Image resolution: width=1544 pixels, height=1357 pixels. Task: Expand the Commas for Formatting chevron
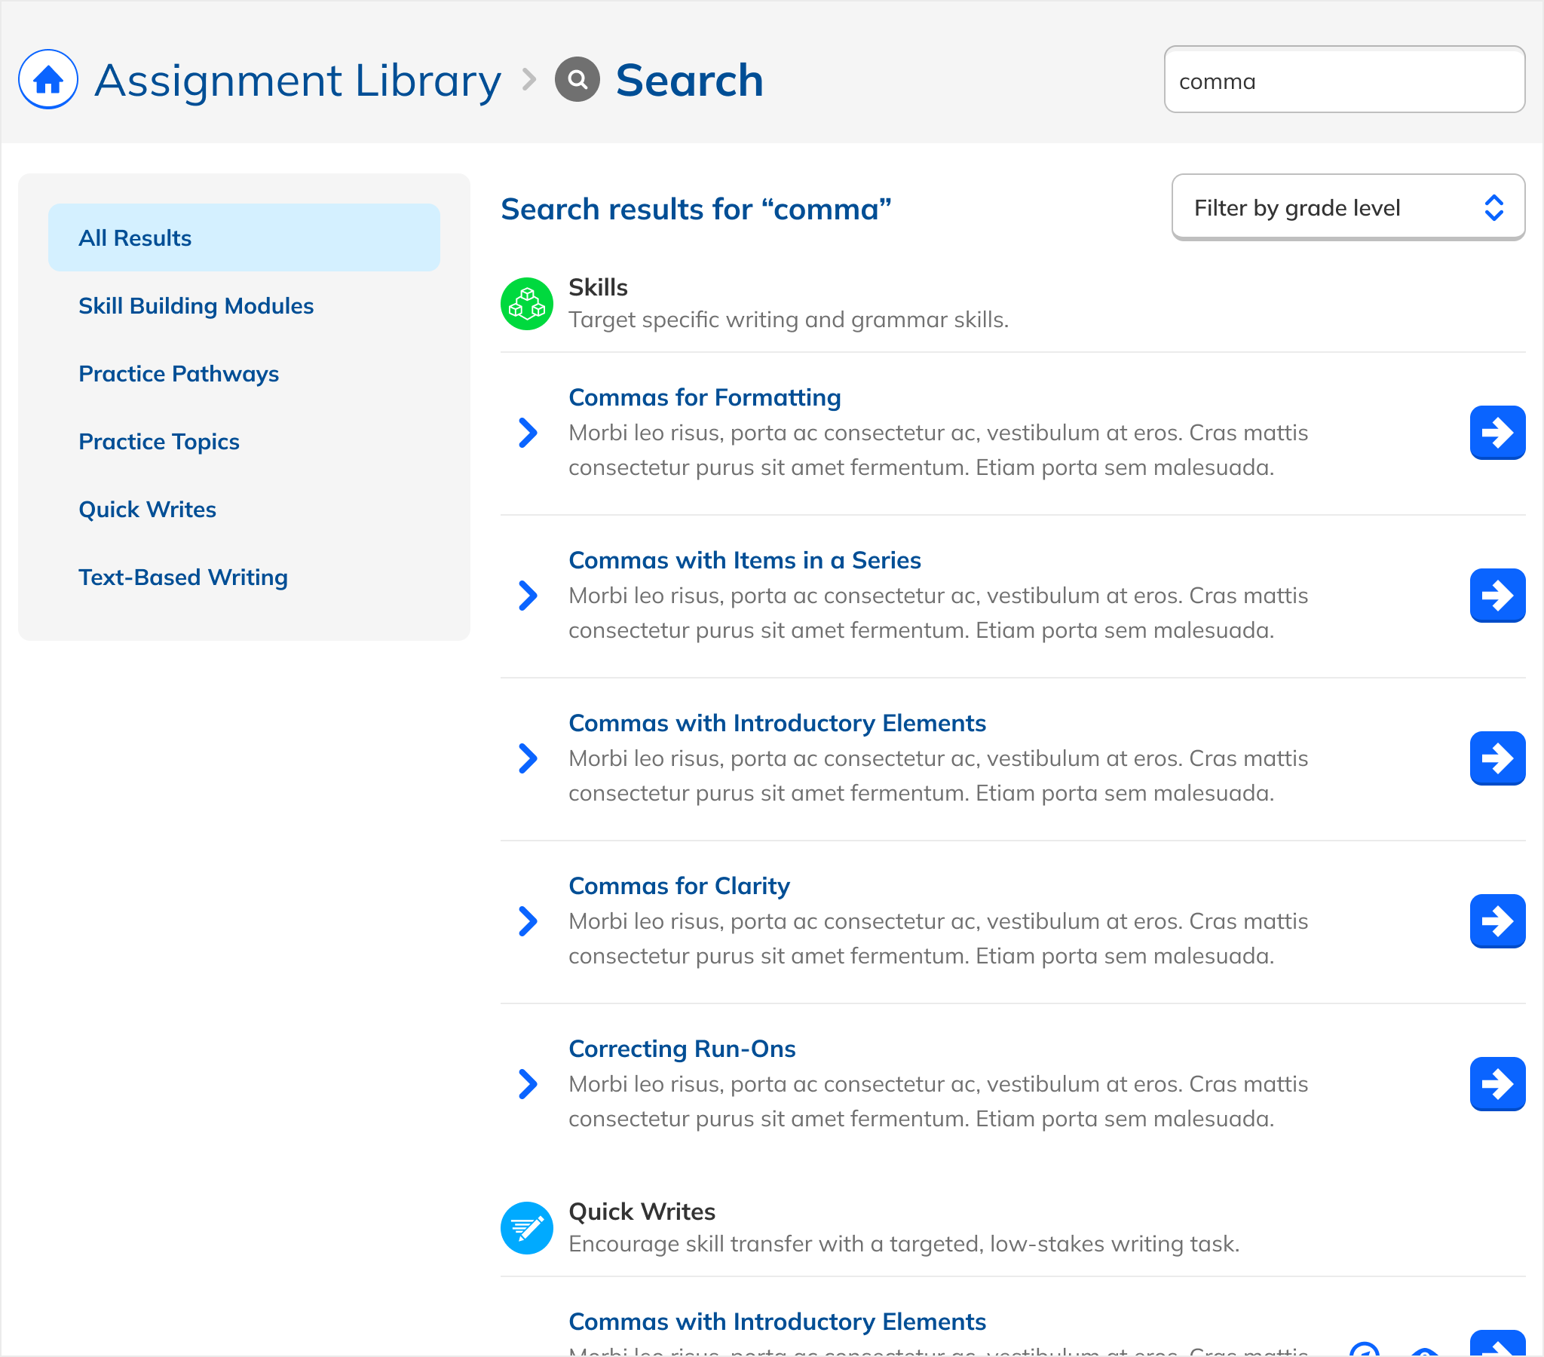coord(528,433)
